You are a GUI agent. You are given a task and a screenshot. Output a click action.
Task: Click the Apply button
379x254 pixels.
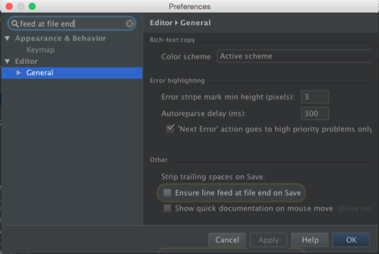268,240
